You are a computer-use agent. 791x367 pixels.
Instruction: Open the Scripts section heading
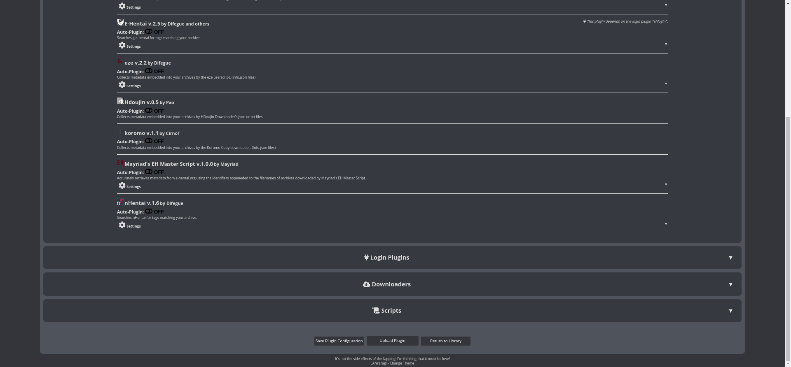click(391, 311)
